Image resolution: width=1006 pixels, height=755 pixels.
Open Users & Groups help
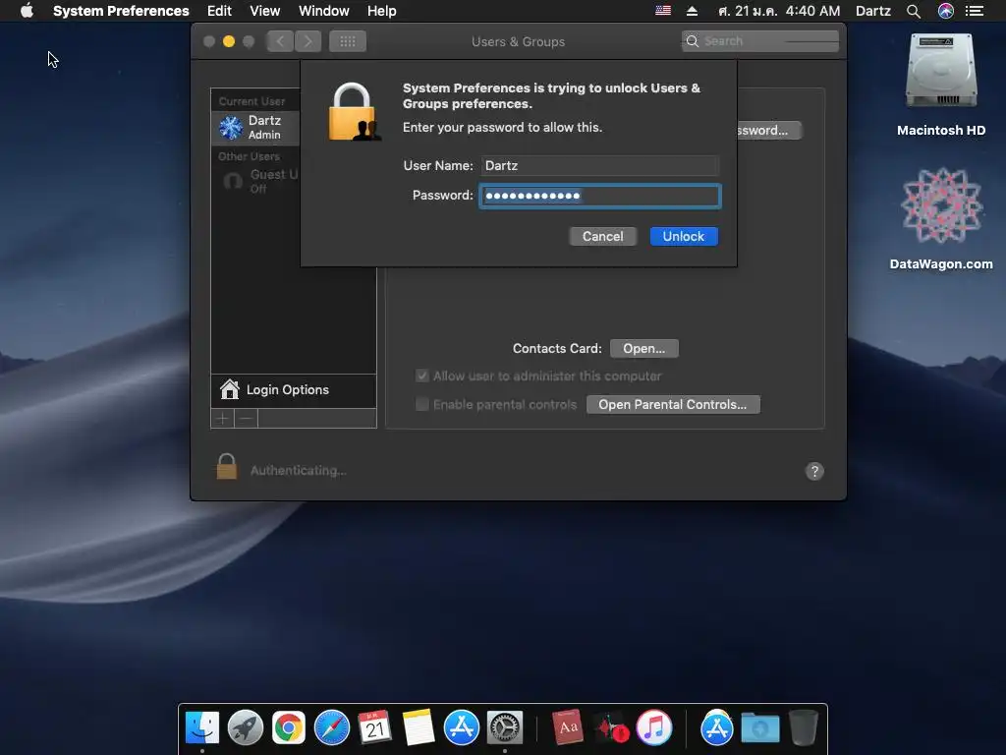pyautogui.click(x=814, y=471)
